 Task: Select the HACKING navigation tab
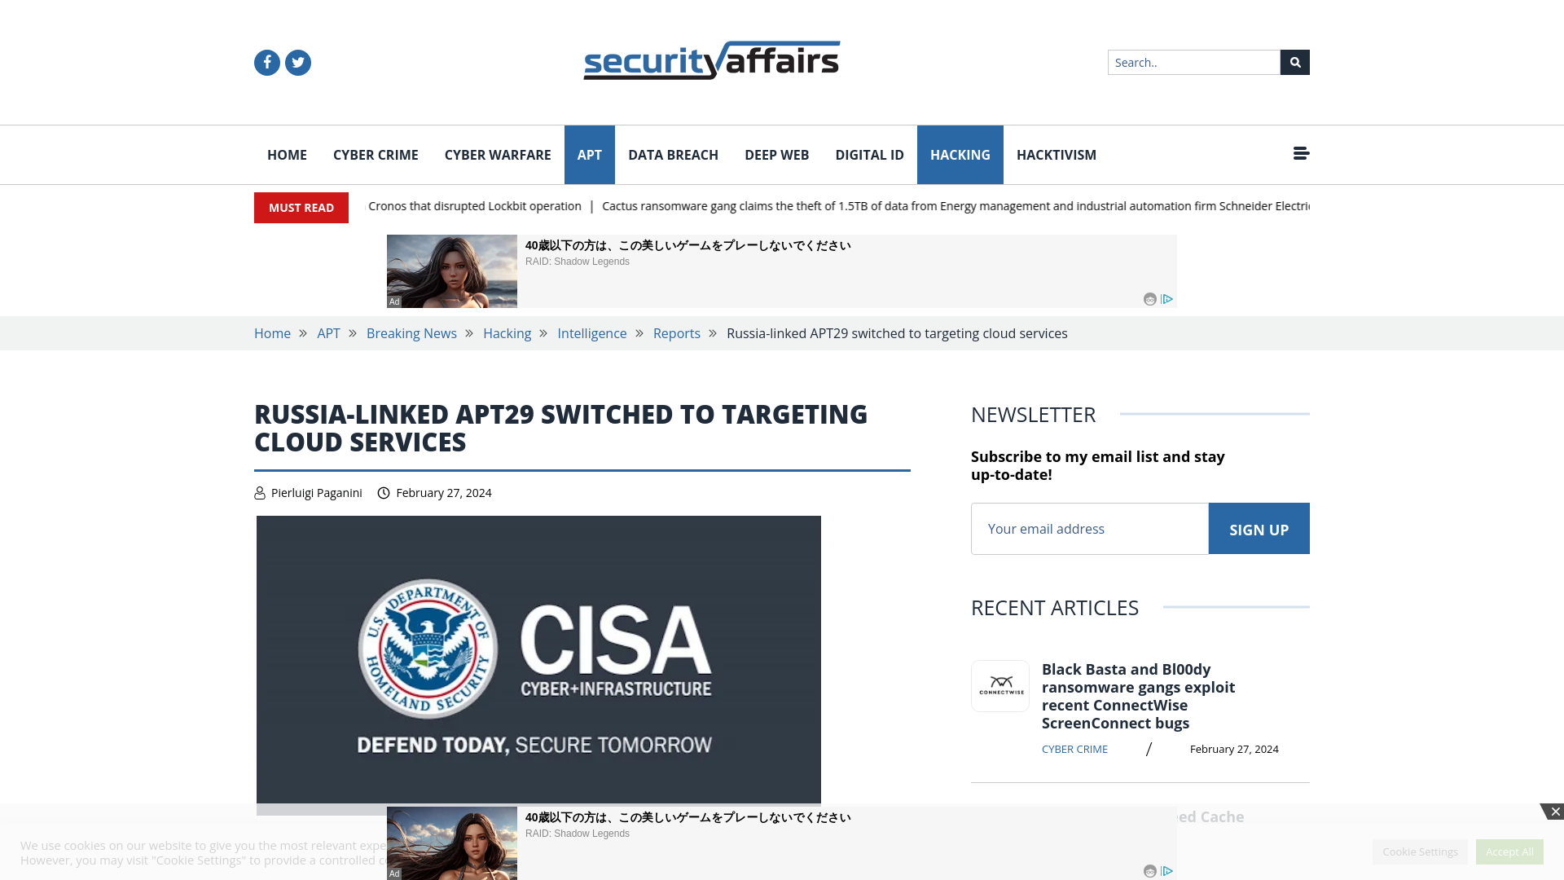960,155
